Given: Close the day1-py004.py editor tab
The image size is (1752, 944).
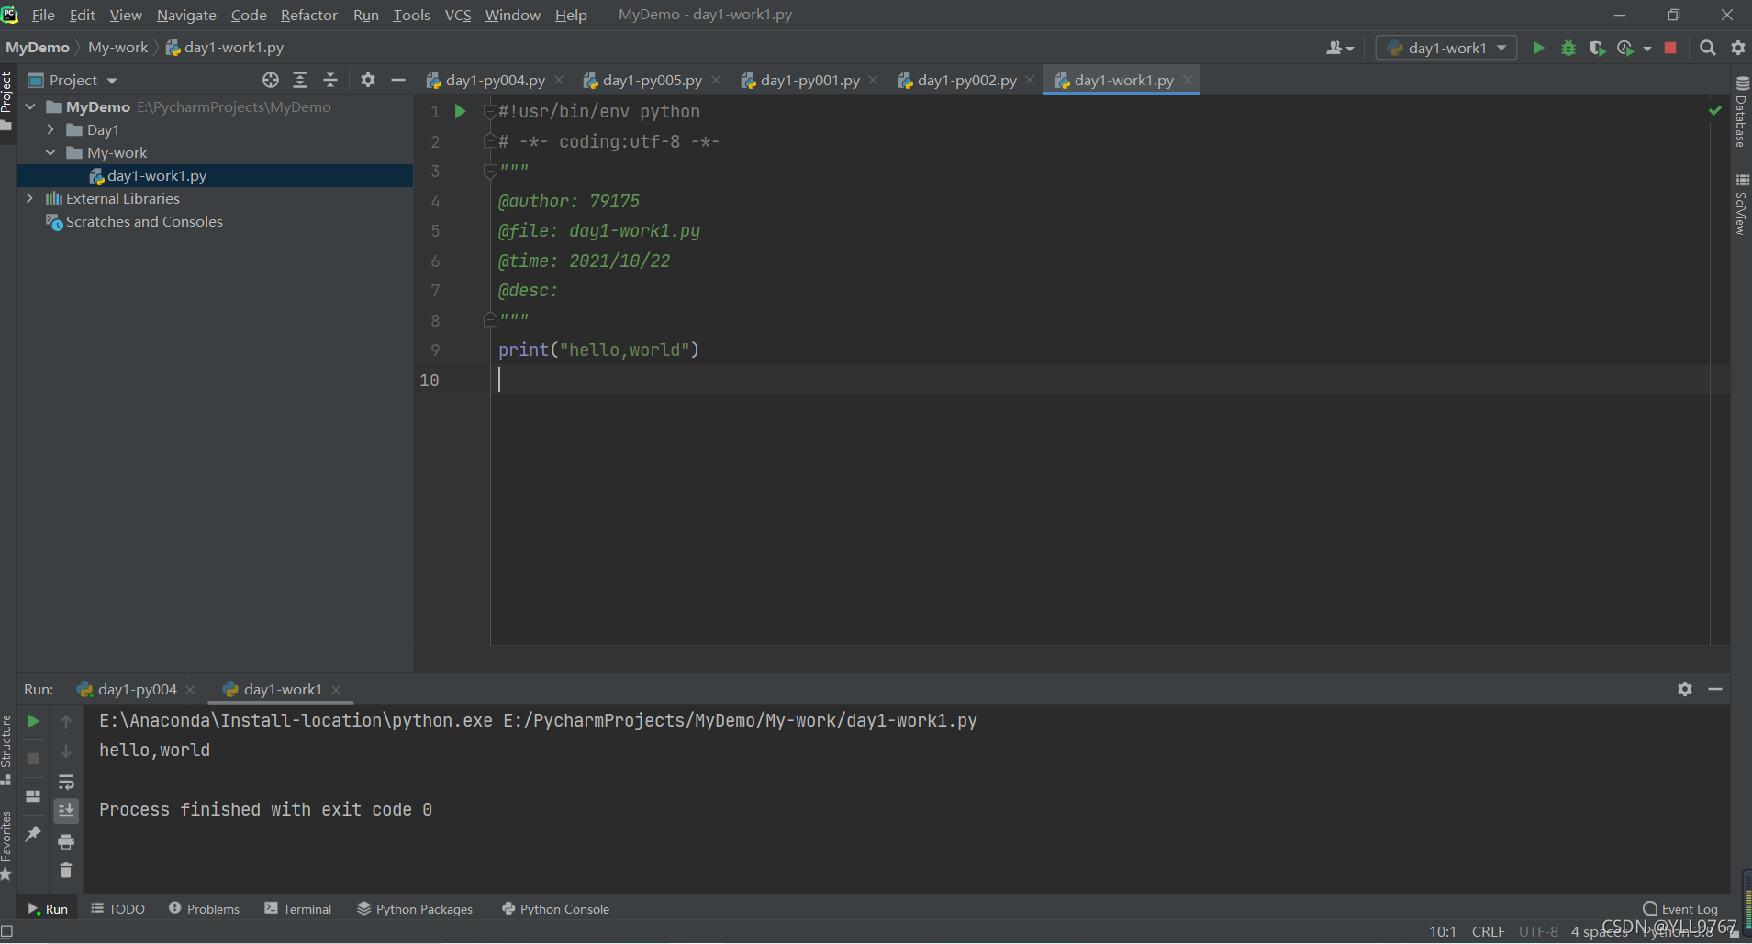Looking at the screenshot, I should click(559, 80).
